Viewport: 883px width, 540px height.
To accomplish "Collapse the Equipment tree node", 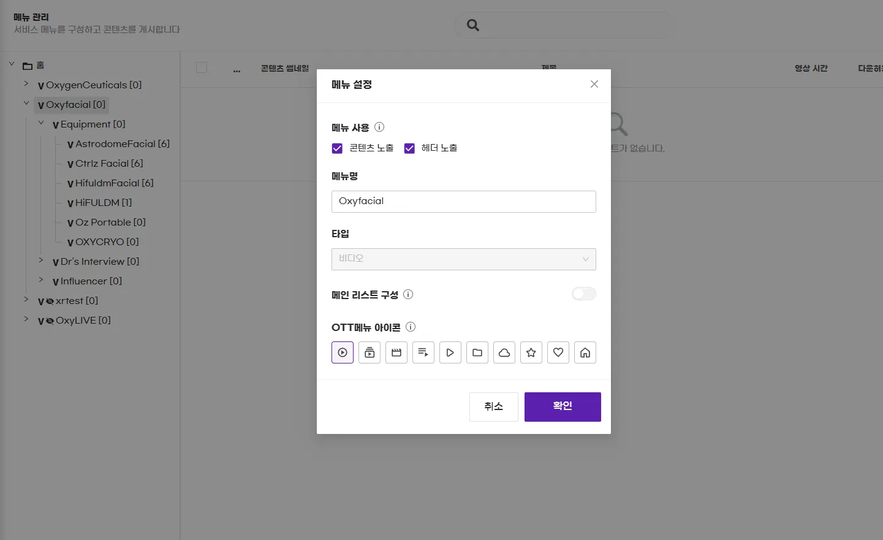I will pos(41,123).
